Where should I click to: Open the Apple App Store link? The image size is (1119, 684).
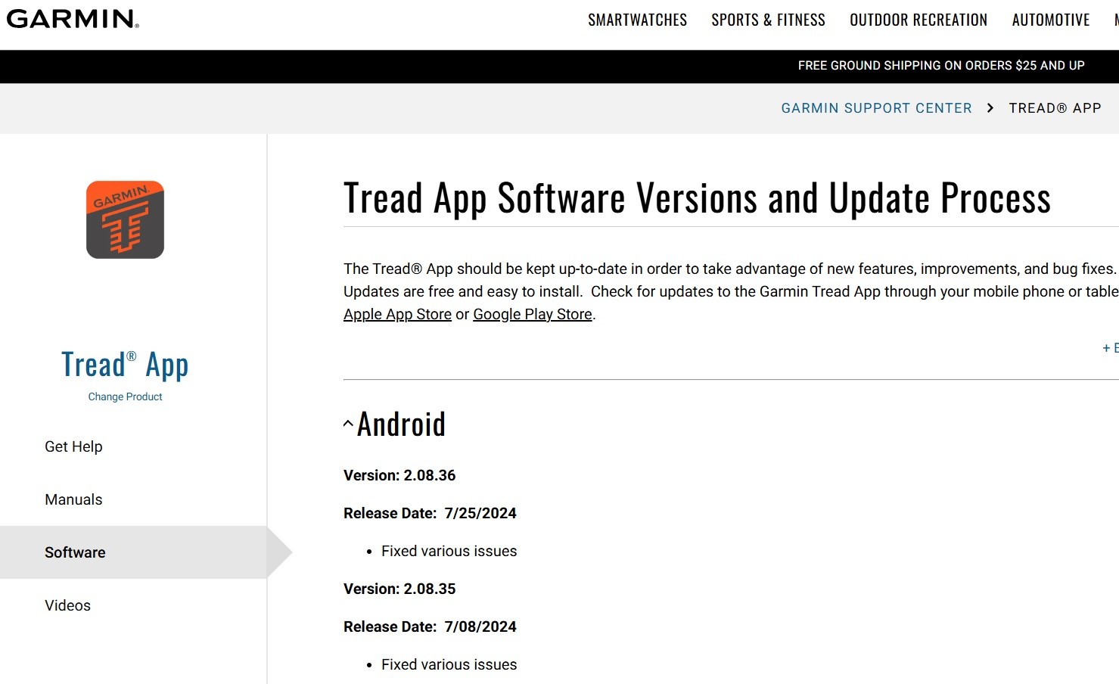397,314
